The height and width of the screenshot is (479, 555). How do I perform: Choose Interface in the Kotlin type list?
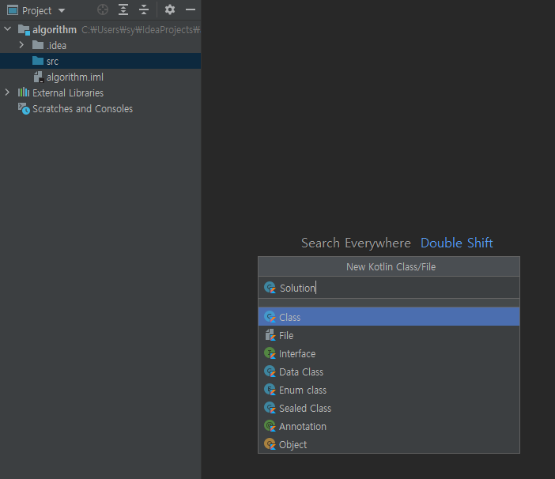(389, 353)
